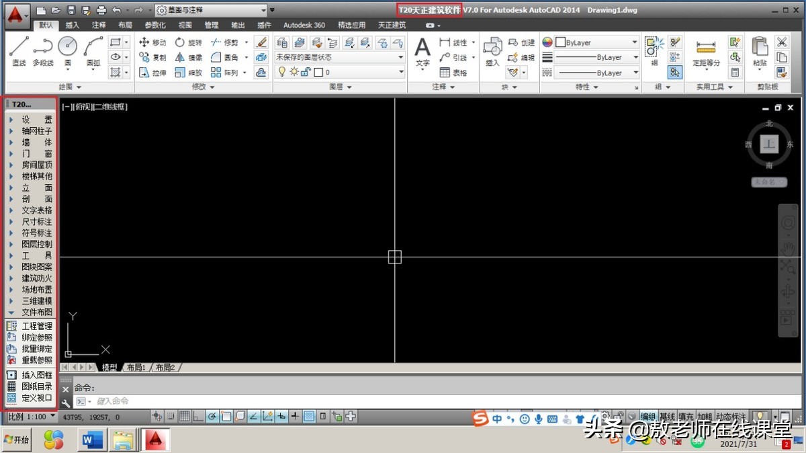Click the 定距等分 measure tool
Viewport: 806px width, 453px height.
click(706, 52)
